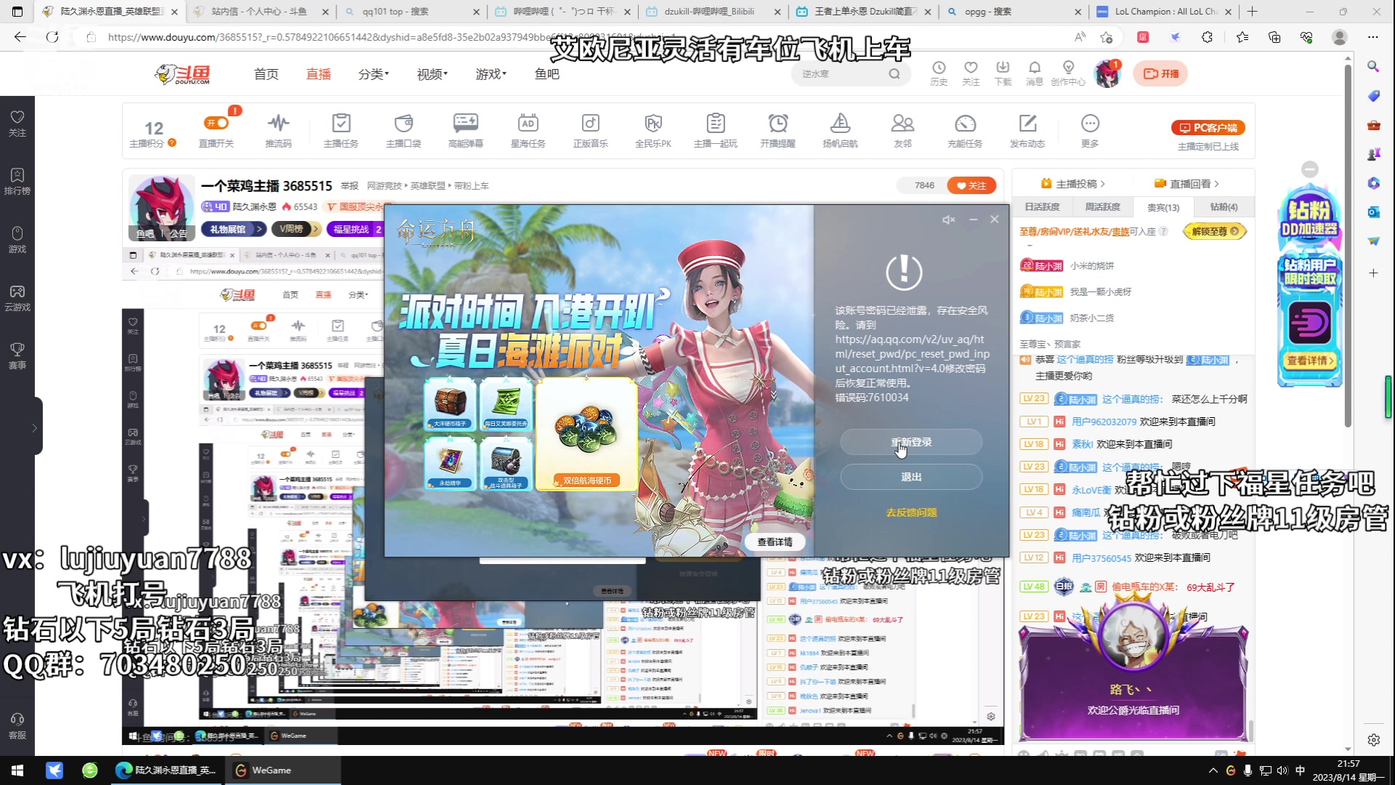1395x785 pixels.
Task: Switch to 钻粉(4) tab
Action: [x=1224, y=207]
